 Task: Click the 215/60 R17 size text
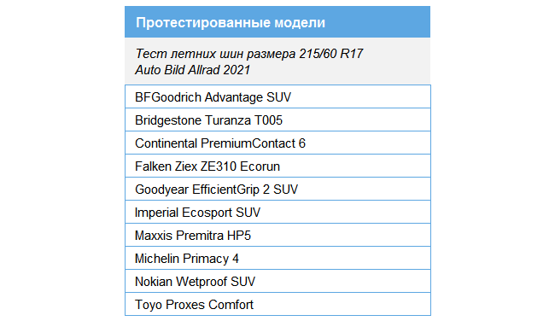(x=331, y=54)
